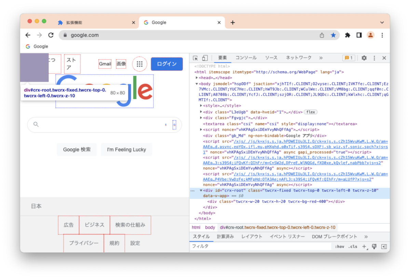
Task: Click the extensions puzzle icon in the toolbar
Action: [x=347, y=35]
